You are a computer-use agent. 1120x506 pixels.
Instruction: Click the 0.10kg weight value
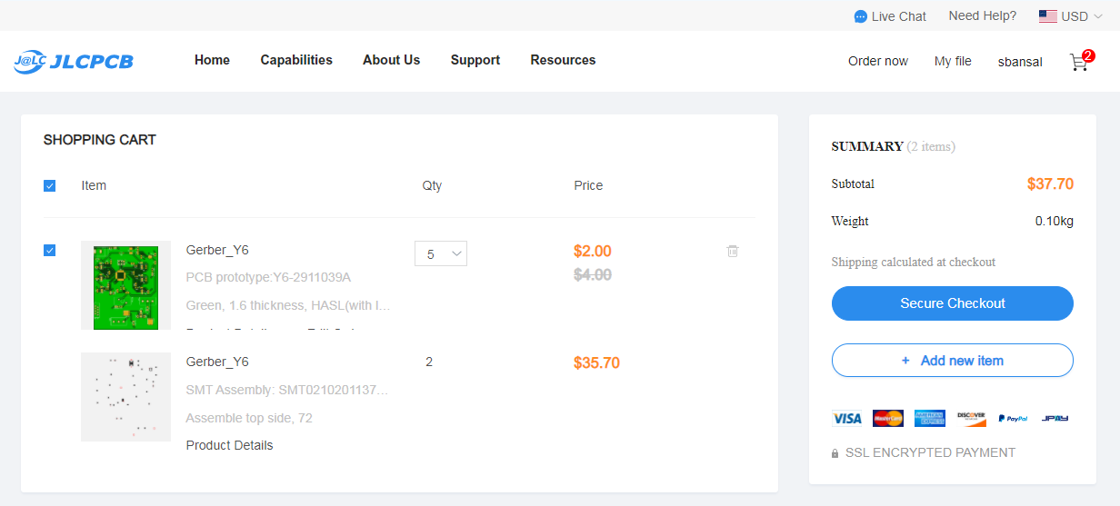tap(1055, 221)
